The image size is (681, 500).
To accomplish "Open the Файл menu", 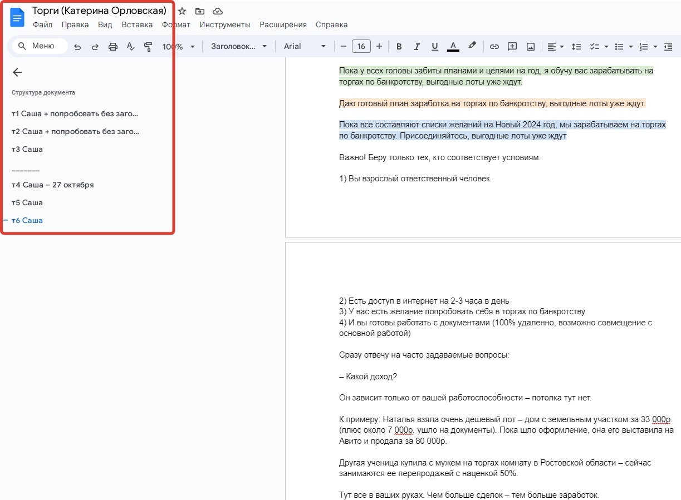I will (x=42, y=24).
